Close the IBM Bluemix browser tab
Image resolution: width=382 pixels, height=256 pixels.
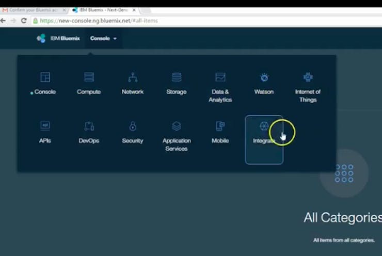tap(134, 10)
